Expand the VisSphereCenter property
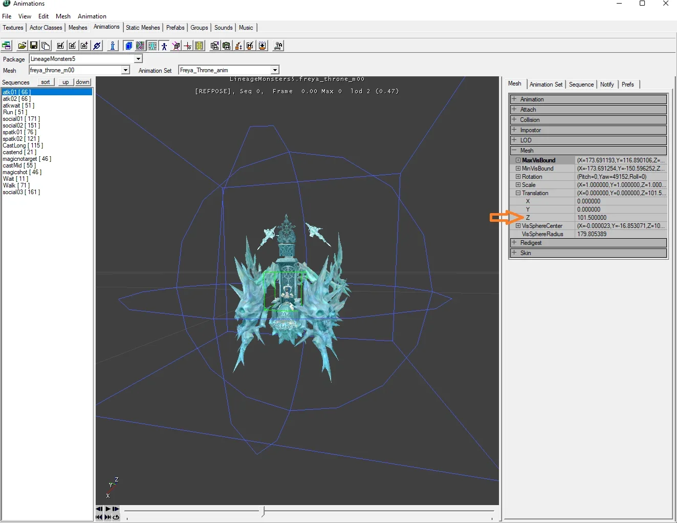Viewport: 677px width, 523px height. click(518, 226)
